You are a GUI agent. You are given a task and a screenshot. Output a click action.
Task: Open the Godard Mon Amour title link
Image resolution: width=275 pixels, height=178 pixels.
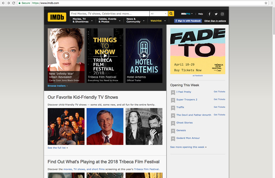point(188,138)
